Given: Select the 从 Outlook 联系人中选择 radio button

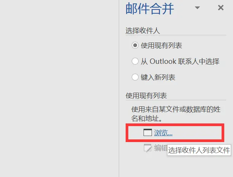Looking at the screenshot, I should coord(135,61).
